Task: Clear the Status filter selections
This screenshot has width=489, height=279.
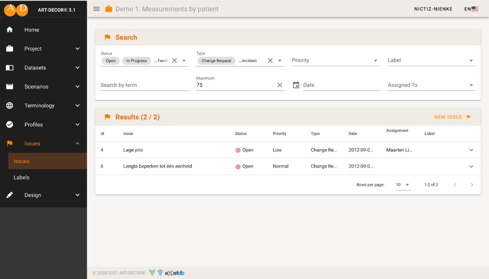Action: coord(174,60)
